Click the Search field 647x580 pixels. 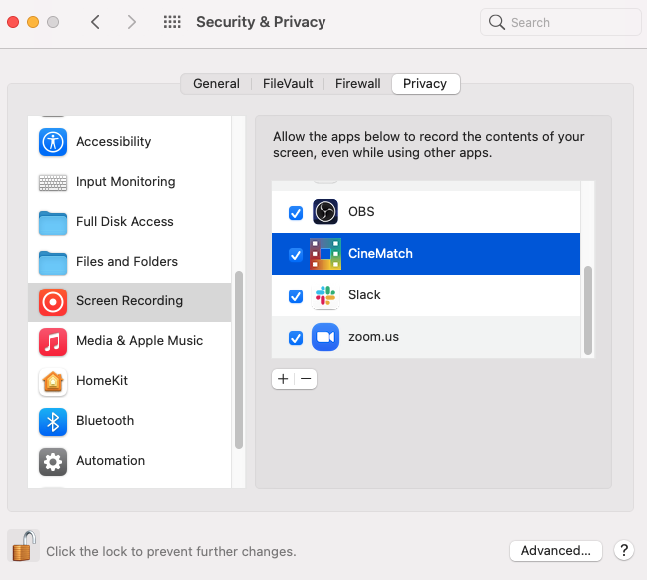(x=561, y=22)
